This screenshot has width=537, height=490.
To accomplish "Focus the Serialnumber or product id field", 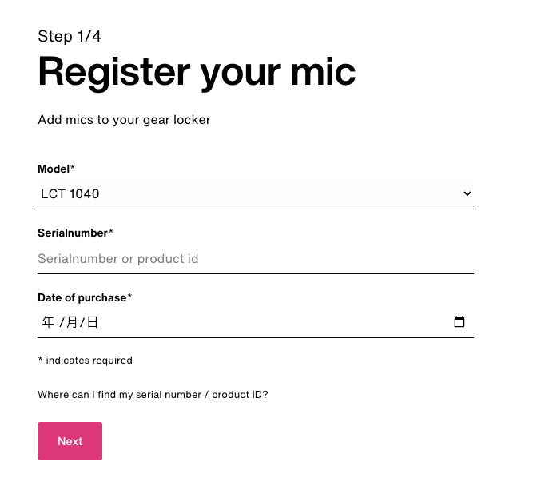I will 256,259.
